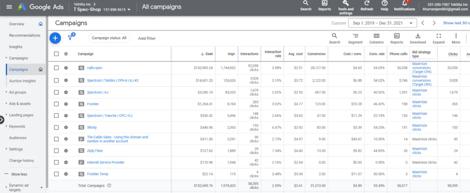Check the box for calls-spec campaign

56,68
